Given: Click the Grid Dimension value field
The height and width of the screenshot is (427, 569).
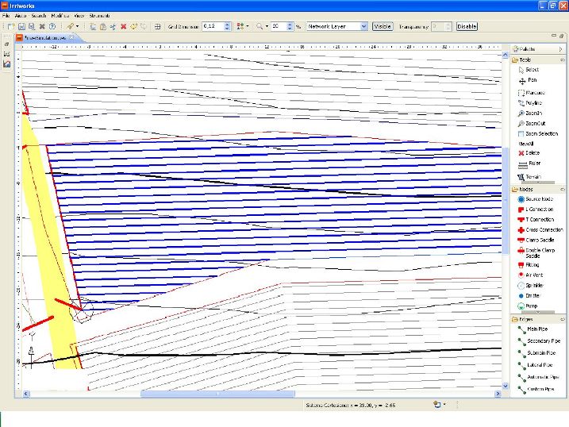Looking at the screenshot, I should coord(212,26).
